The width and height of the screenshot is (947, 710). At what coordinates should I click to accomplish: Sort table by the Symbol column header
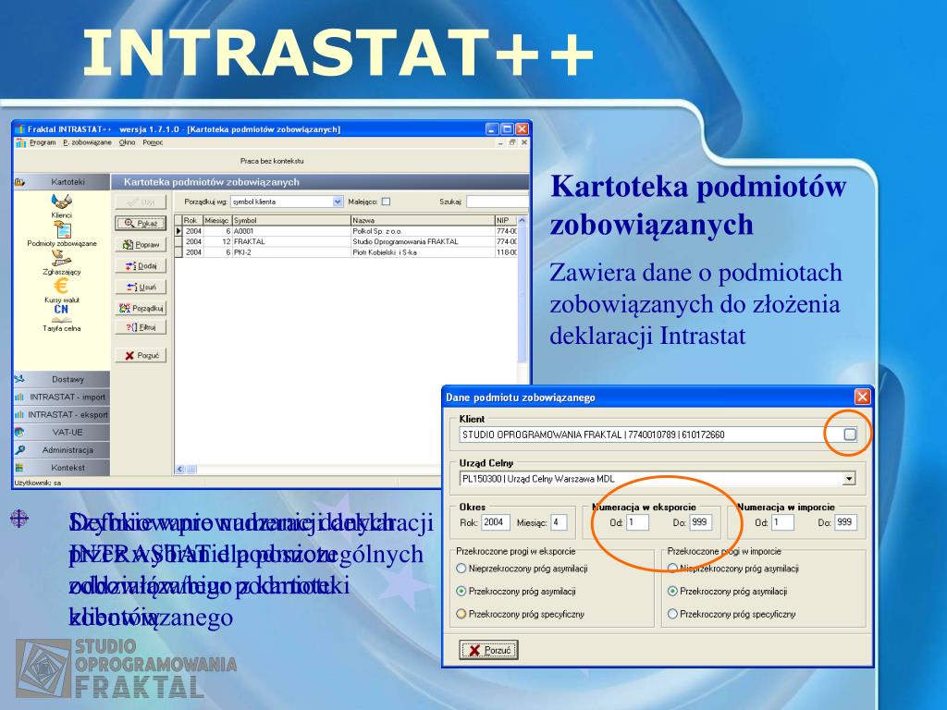pos(291,220)
